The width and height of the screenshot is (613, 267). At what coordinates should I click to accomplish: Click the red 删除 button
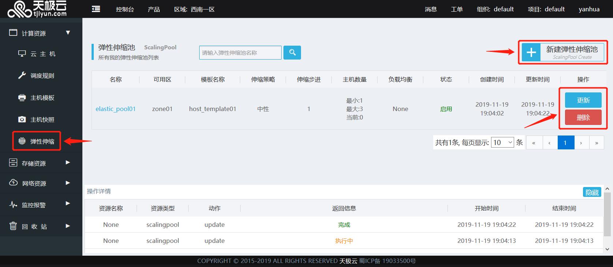click(x=583, y=117)
